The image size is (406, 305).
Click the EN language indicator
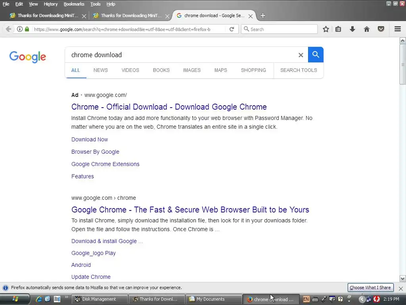(306, 299)
